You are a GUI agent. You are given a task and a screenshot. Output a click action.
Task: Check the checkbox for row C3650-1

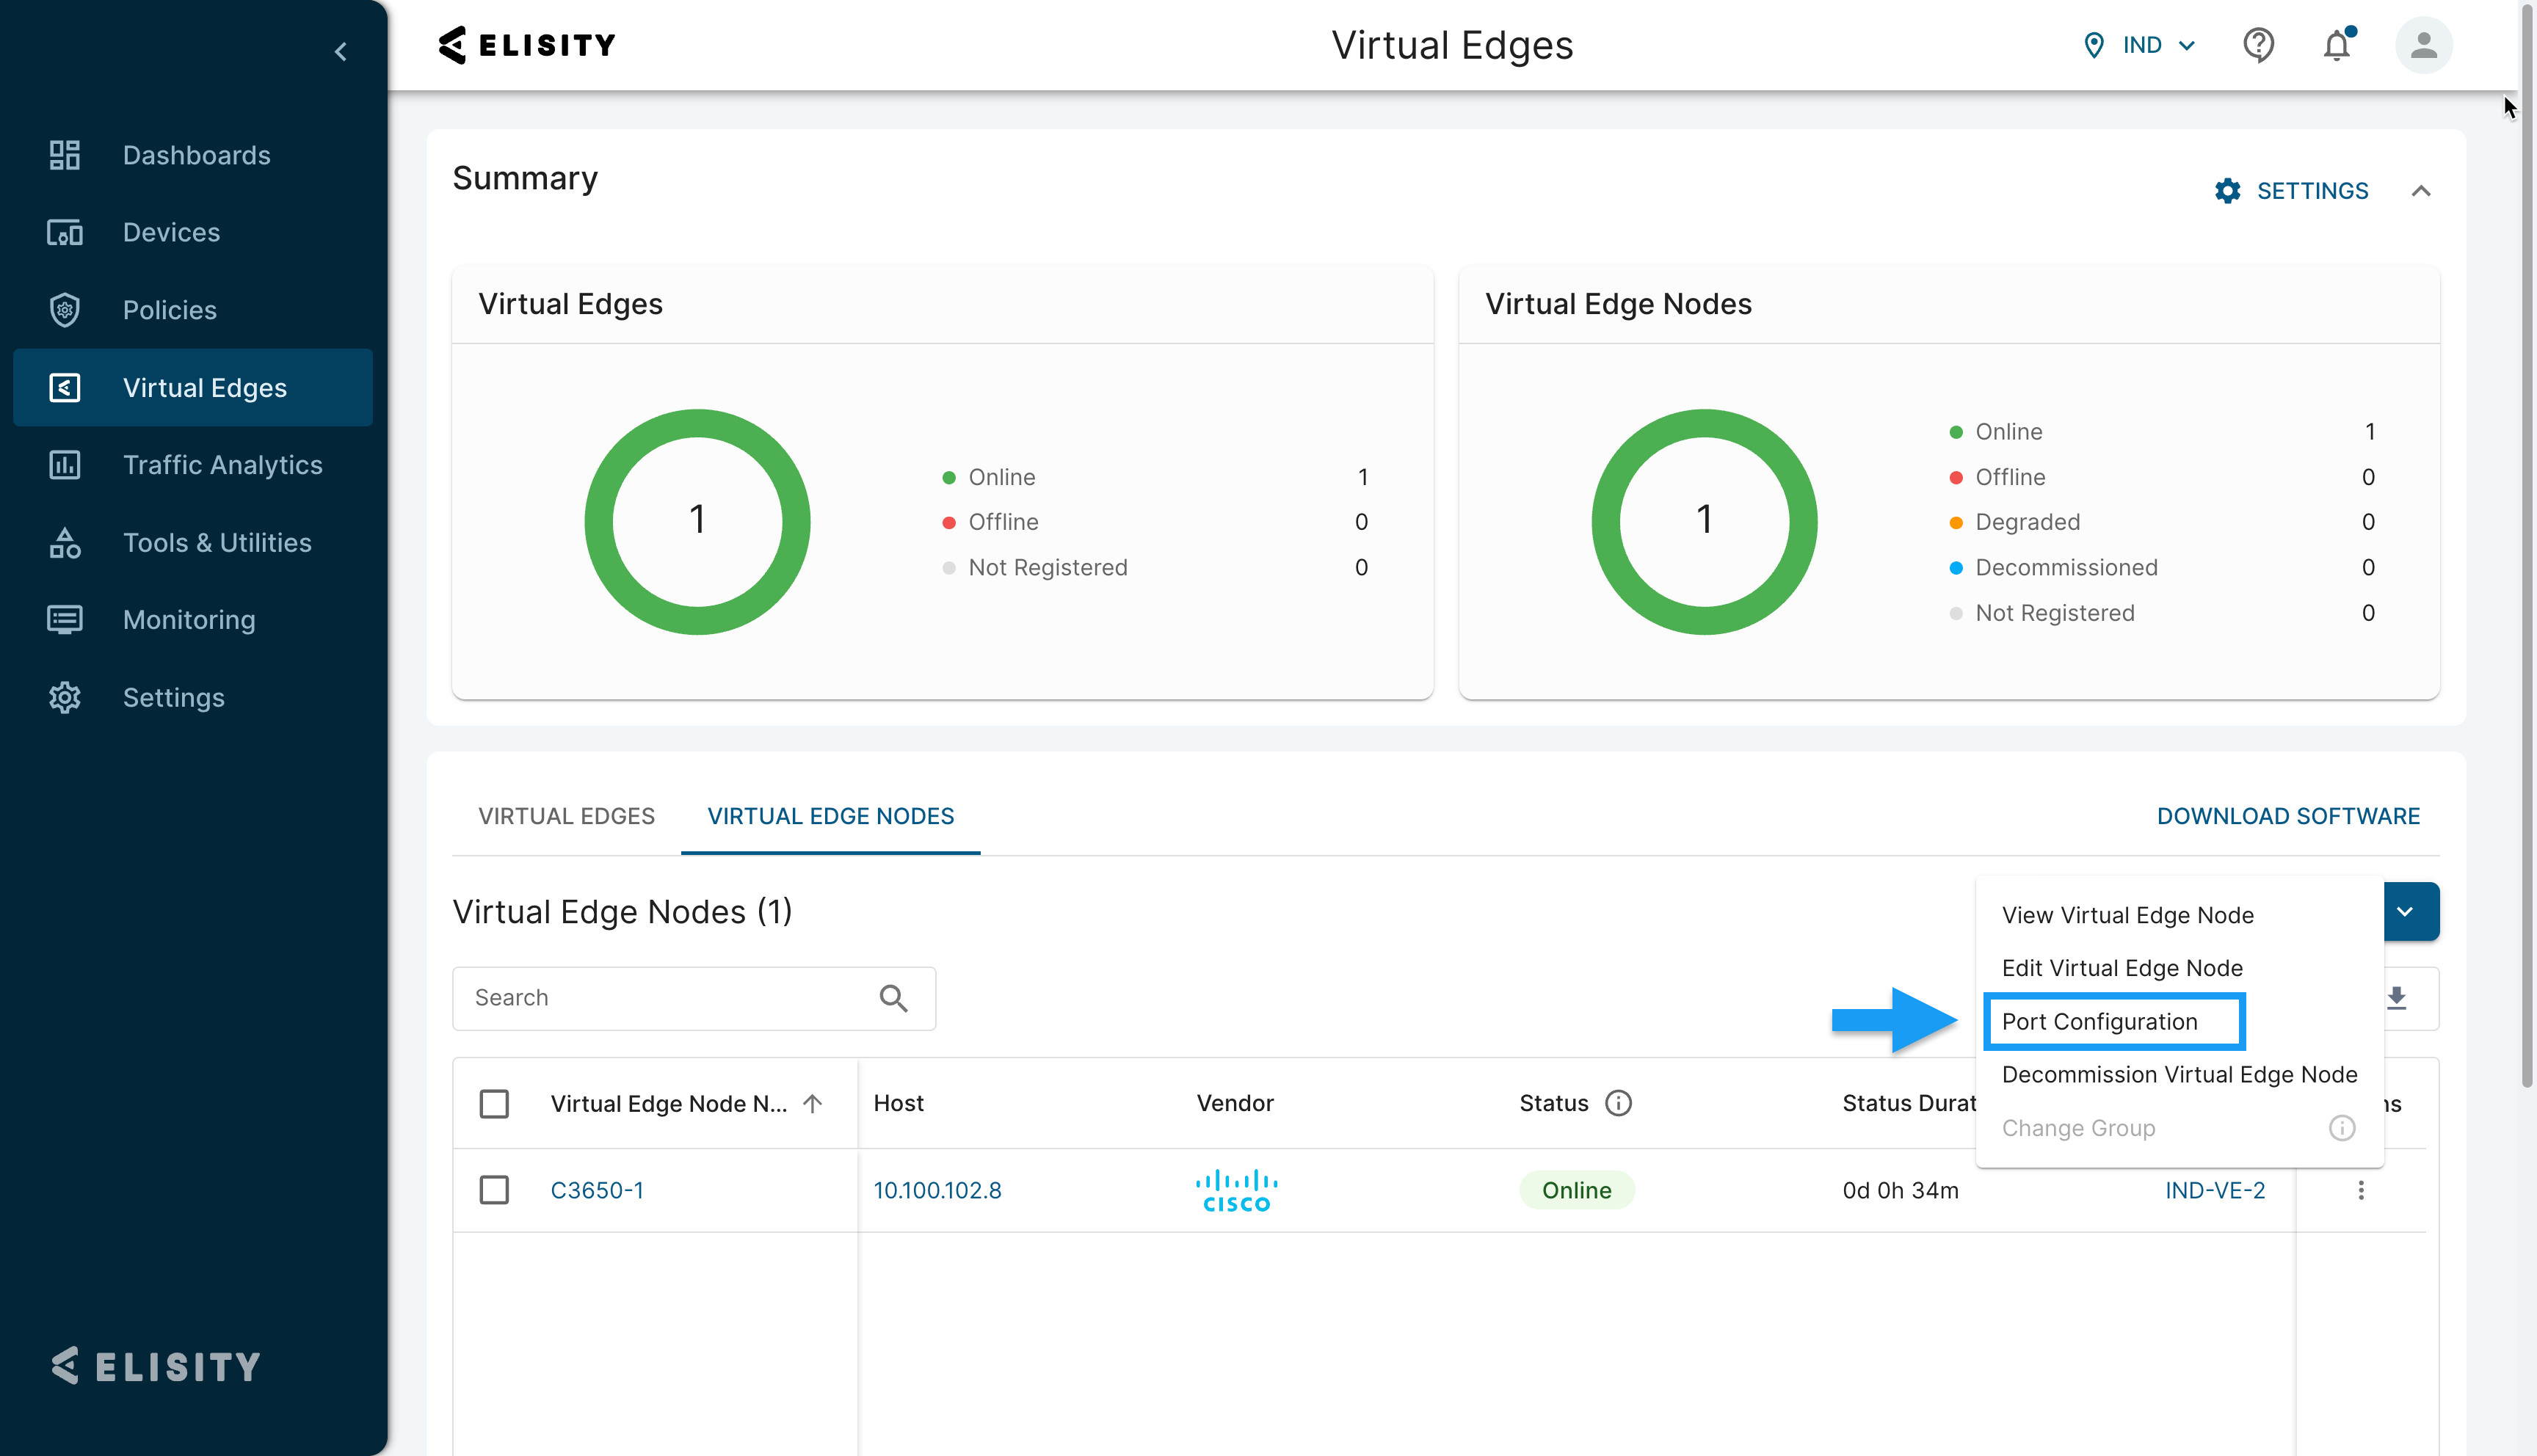coord(494,1190)
